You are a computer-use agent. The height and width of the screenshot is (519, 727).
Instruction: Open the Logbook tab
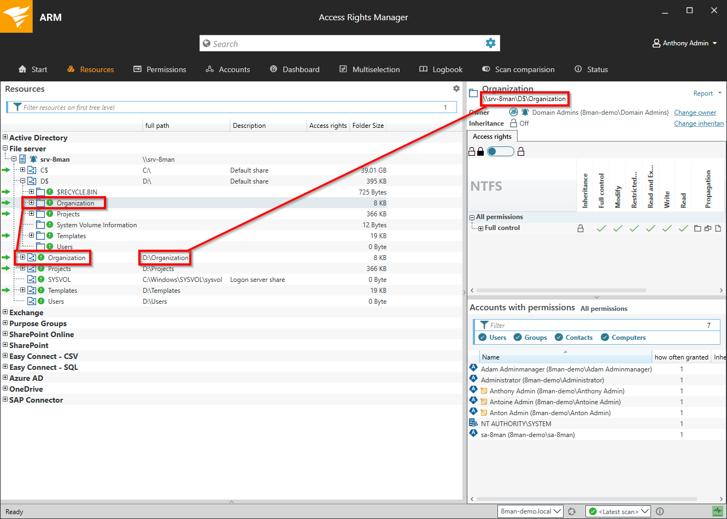(x=441, y=69)
